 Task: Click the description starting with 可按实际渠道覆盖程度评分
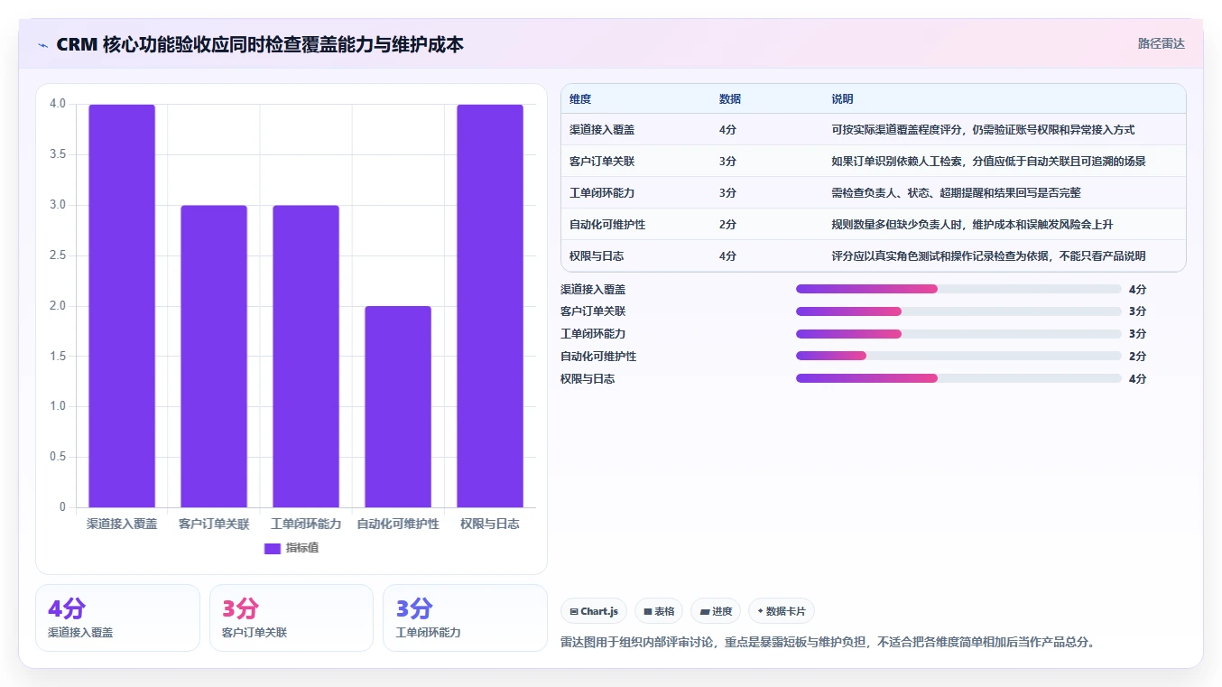pos(984,130)
